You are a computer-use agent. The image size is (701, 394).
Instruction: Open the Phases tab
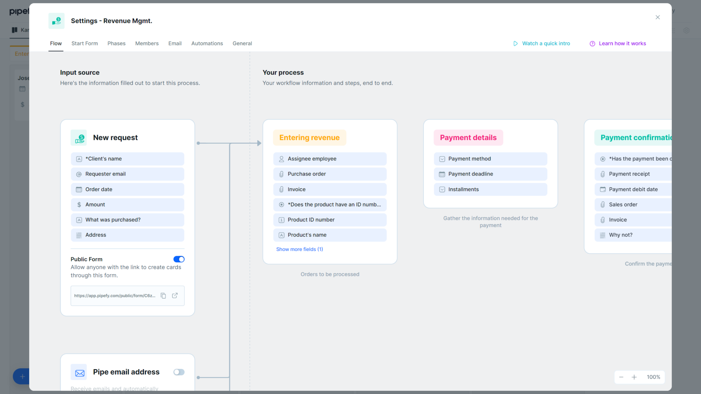point(116,43)
